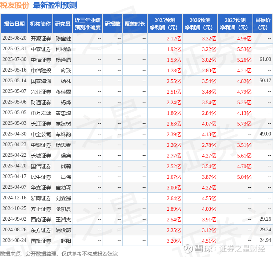Select the 申万宏源 institution cell
The height and width of the screenshot is (257, 273).
click(41, 113)
